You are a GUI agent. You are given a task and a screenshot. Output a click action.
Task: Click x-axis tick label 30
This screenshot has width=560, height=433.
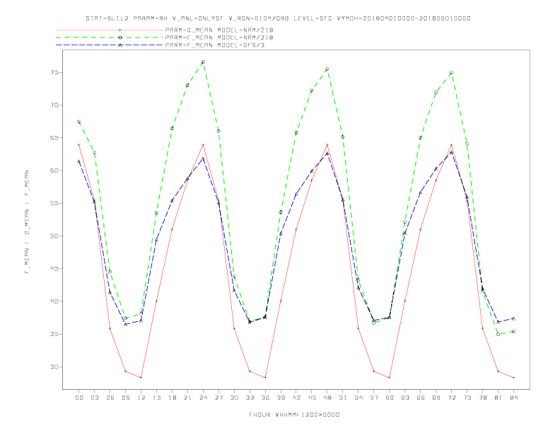234,398
